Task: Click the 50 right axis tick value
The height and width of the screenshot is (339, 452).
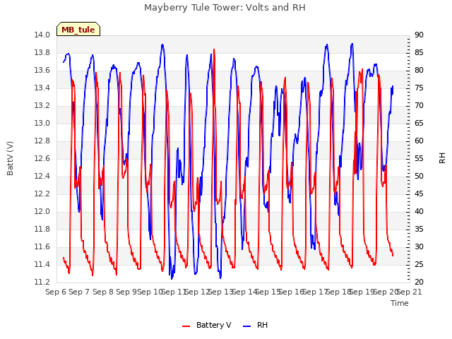Action: (x=419, y=176)
